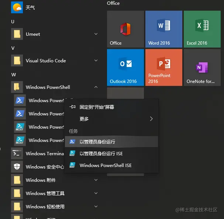Click the second Windows PowerShell app icon
This screenshot has height=219, width=224.
tap(20, 114)
